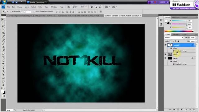Select the Zoom tool in the toolbox
Viewport: 199px width, 112px height.
pyautogui.click(x=3, y=85)
